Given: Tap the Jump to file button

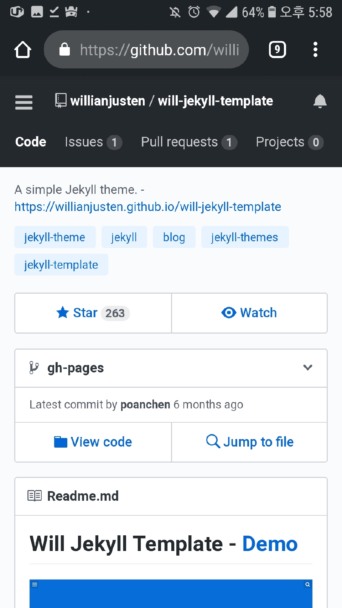Looking at the screenshot, I should click(x=249, y=442).
